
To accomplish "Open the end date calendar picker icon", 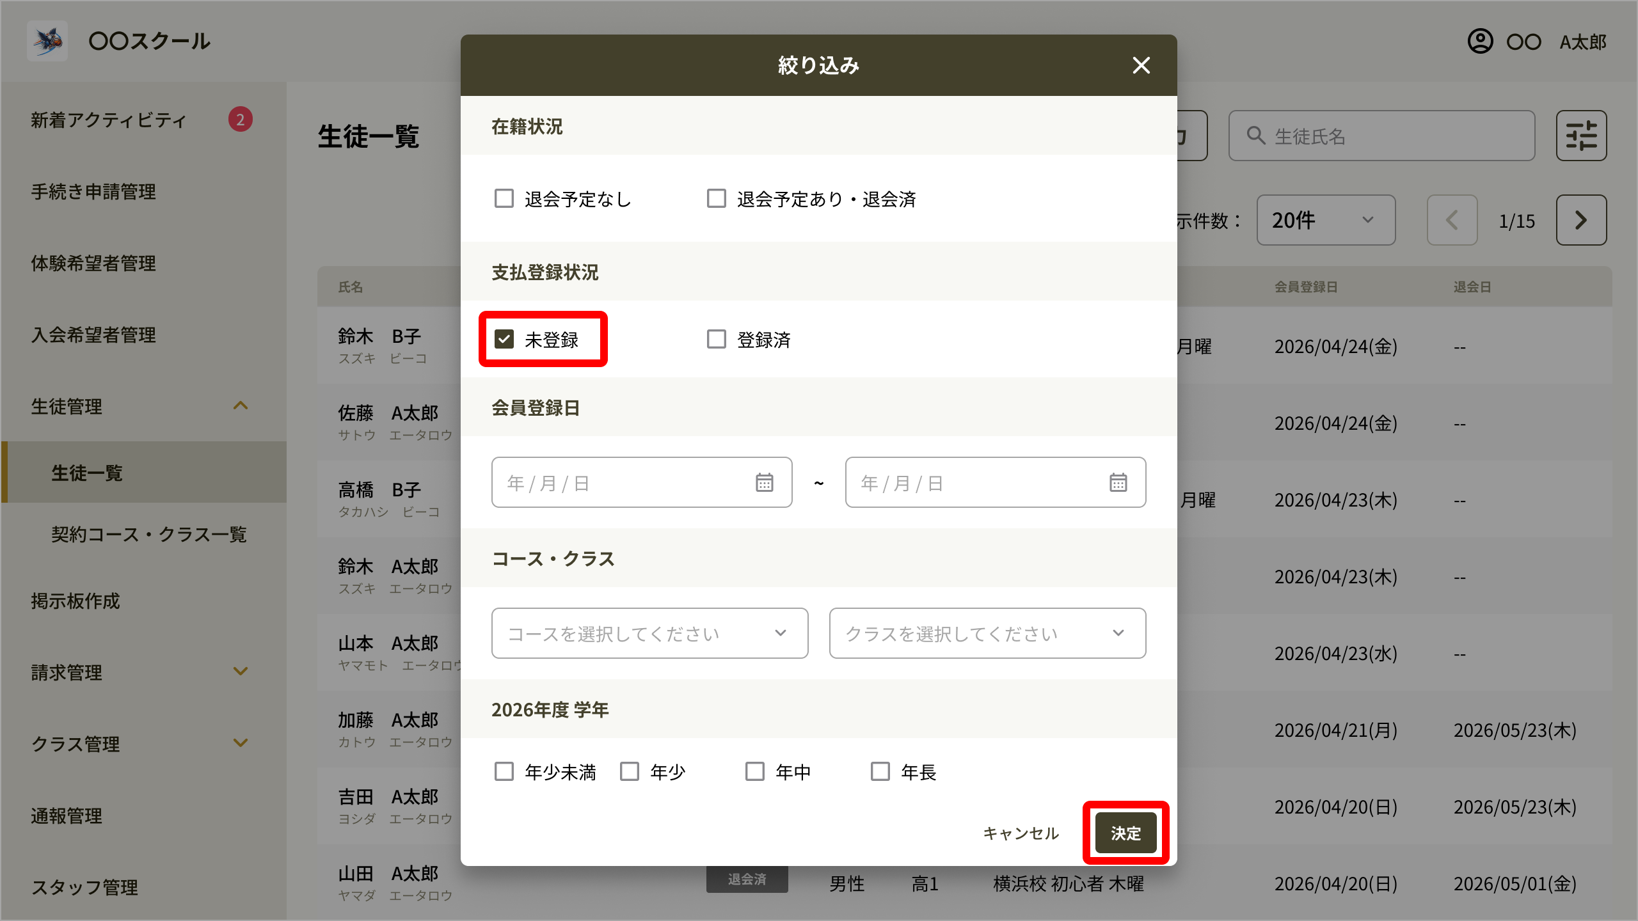I will click(x=1118, y=482).
